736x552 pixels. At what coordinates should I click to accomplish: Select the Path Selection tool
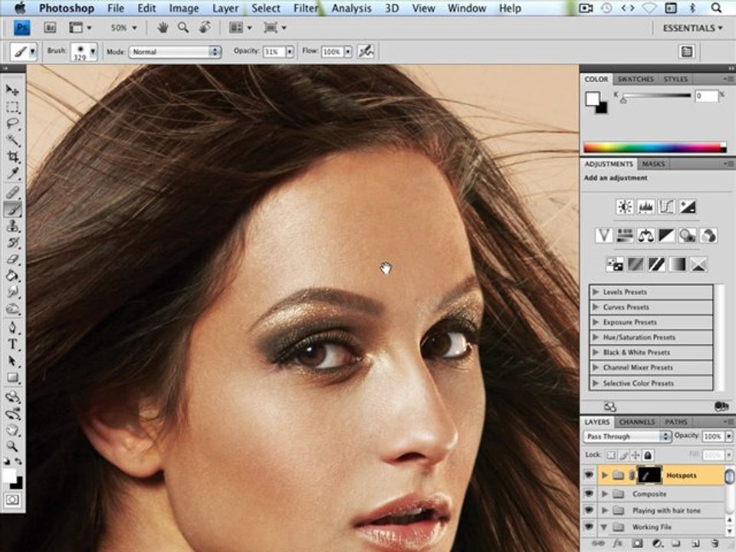click(12, 361)
